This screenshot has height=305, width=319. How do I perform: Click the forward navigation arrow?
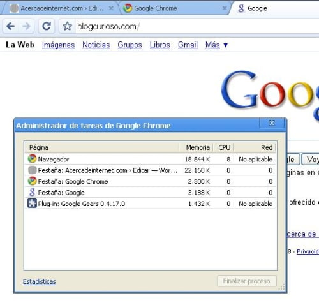coord(26,26)
